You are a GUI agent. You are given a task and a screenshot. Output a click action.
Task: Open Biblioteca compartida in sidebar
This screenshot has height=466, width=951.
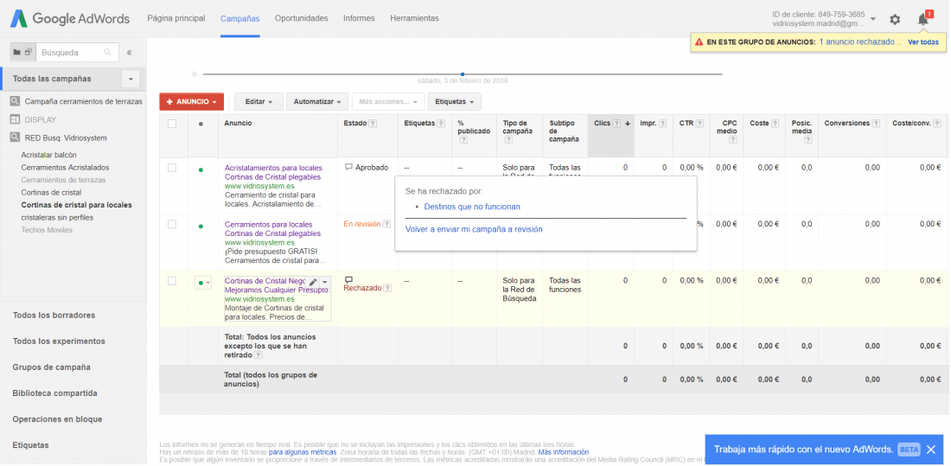(x=55, y=393)
